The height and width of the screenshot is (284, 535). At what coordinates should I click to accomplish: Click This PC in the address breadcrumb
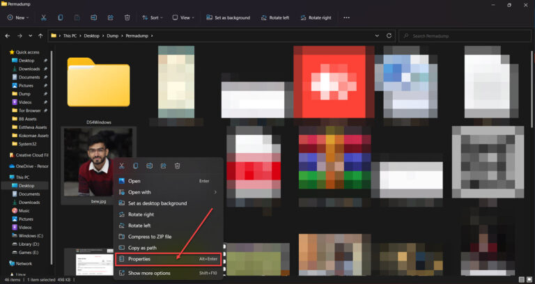[70, 35]
